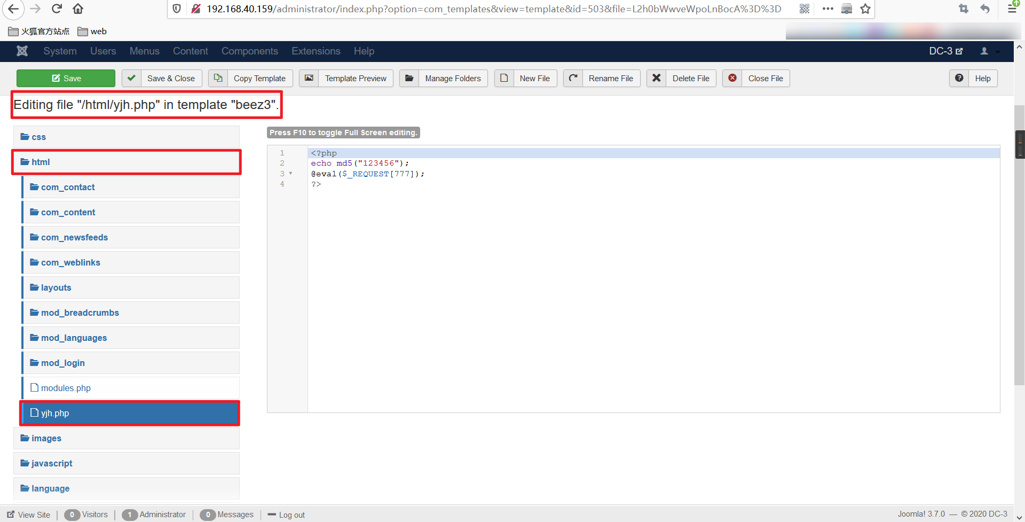Click the browser address bar URL
The width and height of the screenshot is (1025, 522).
click(494, 9)
